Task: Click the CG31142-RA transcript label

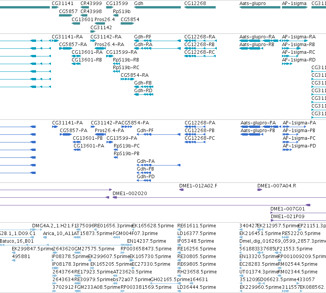Action: (x=106, y=37)
